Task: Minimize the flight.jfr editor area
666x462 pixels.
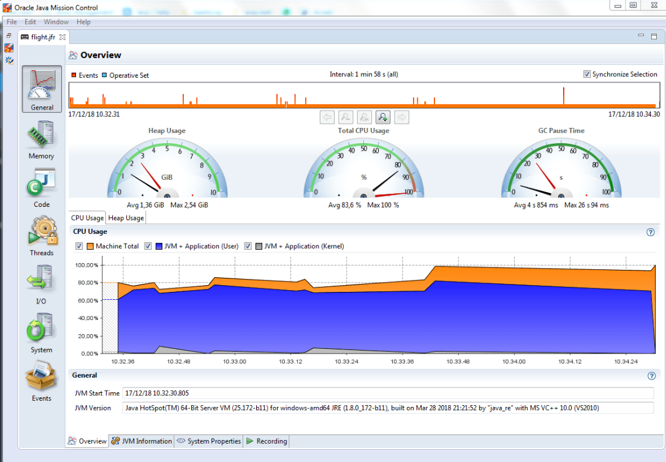Action: click(x=641, y=35)
